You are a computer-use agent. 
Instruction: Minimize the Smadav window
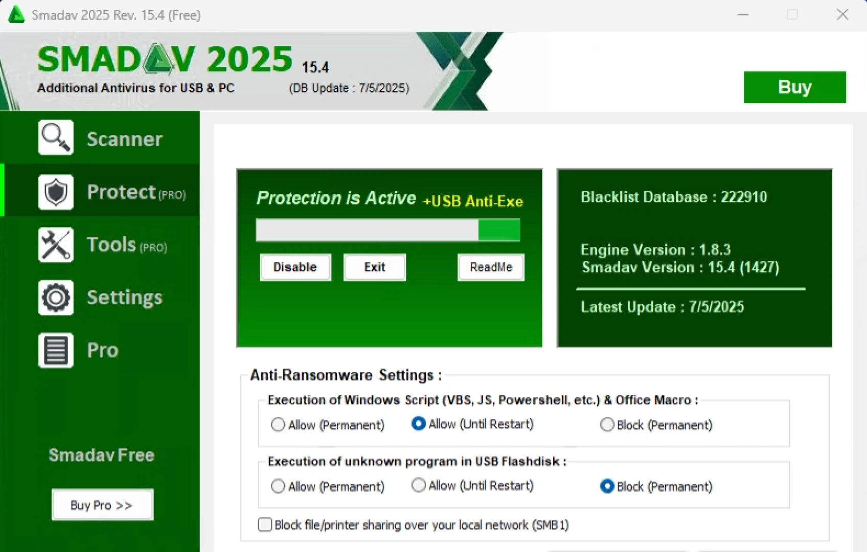(743, 14)
